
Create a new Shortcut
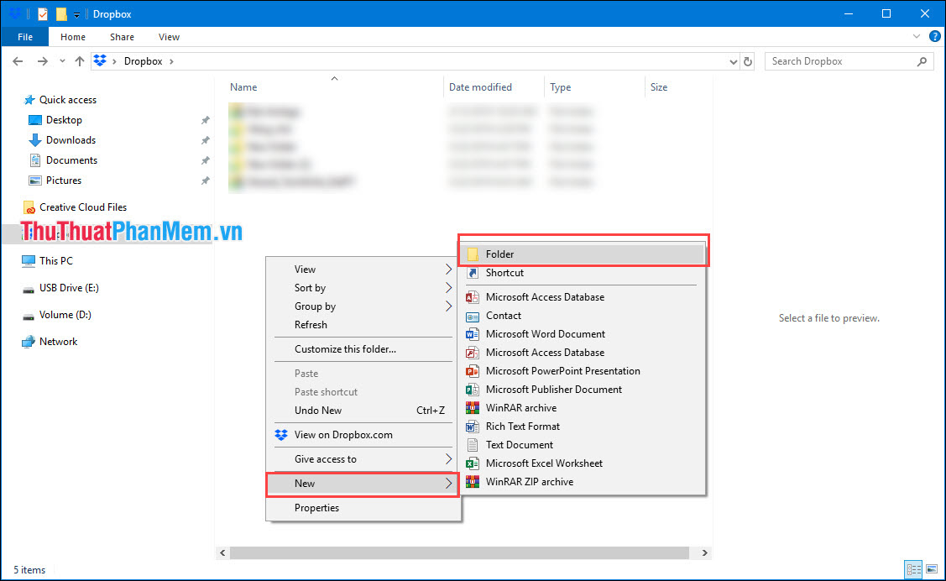pos(583,273)
